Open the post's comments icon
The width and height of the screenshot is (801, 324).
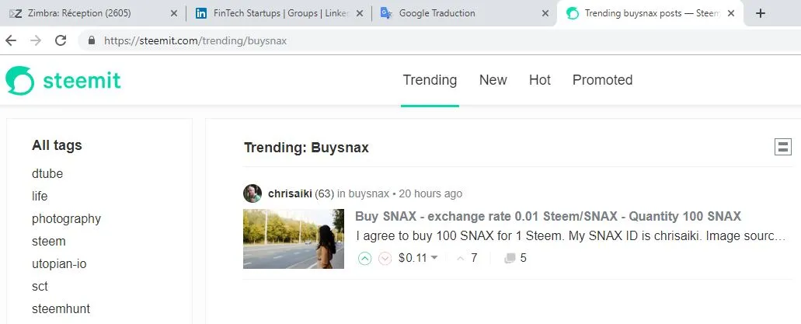pyautogui.click(x=510, y=258)
